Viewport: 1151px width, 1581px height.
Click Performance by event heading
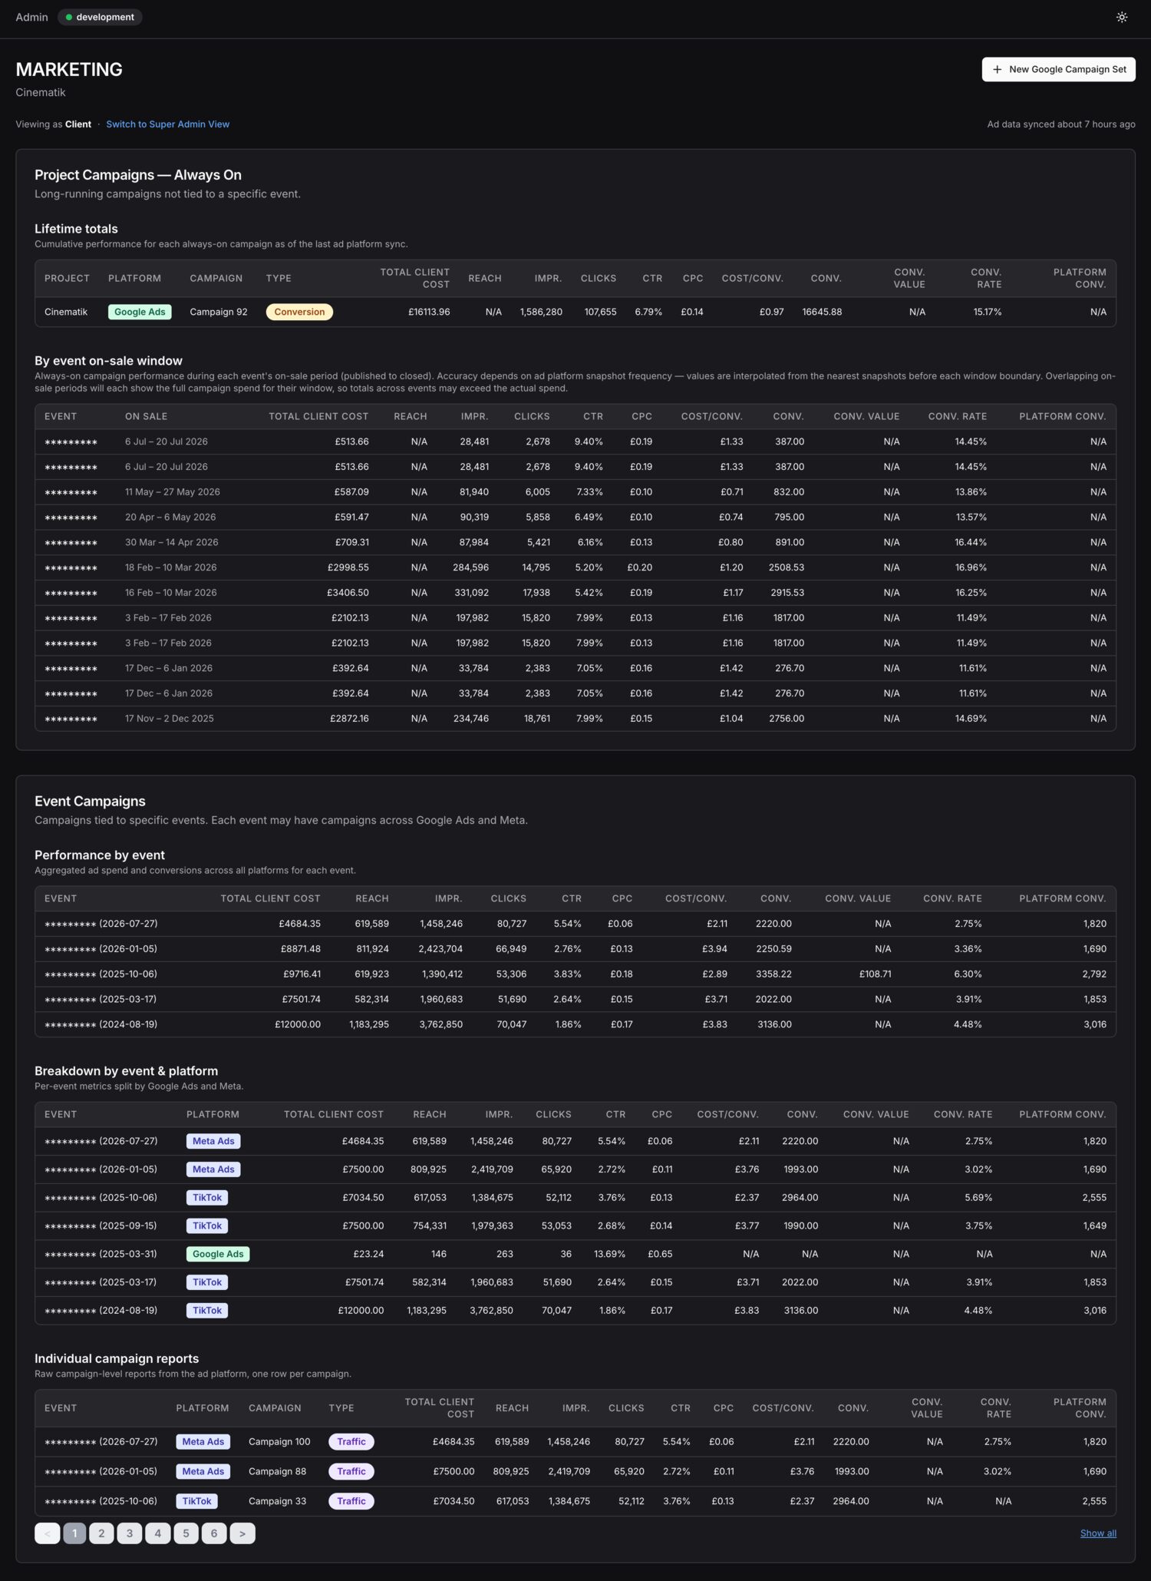(100, 855)
